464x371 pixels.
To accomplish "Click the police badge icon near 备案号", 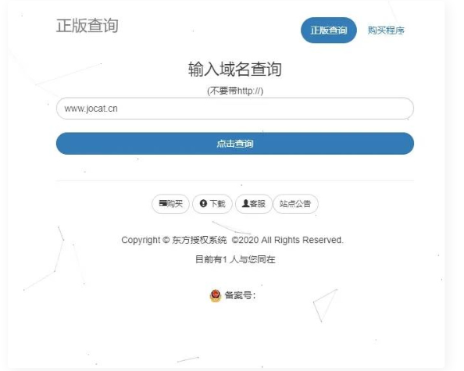I will [216, 295].
